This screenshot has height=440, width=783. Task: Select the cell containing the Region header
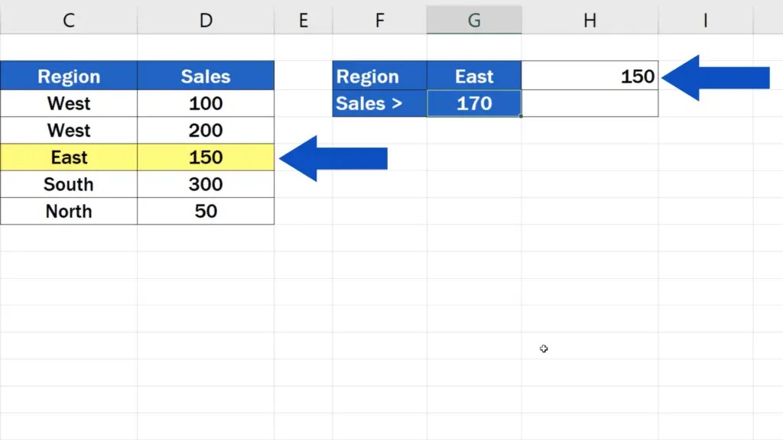(x=68, y=76)
